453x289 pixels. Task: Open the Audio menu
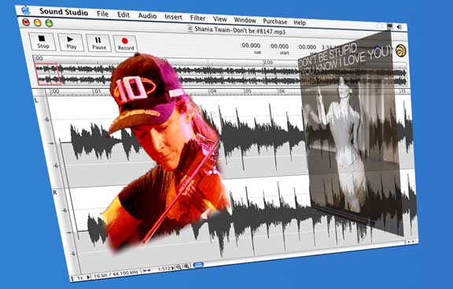(147, 15)
